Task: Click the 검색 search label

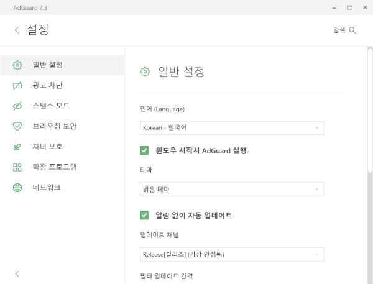Action: click(339, 30)
